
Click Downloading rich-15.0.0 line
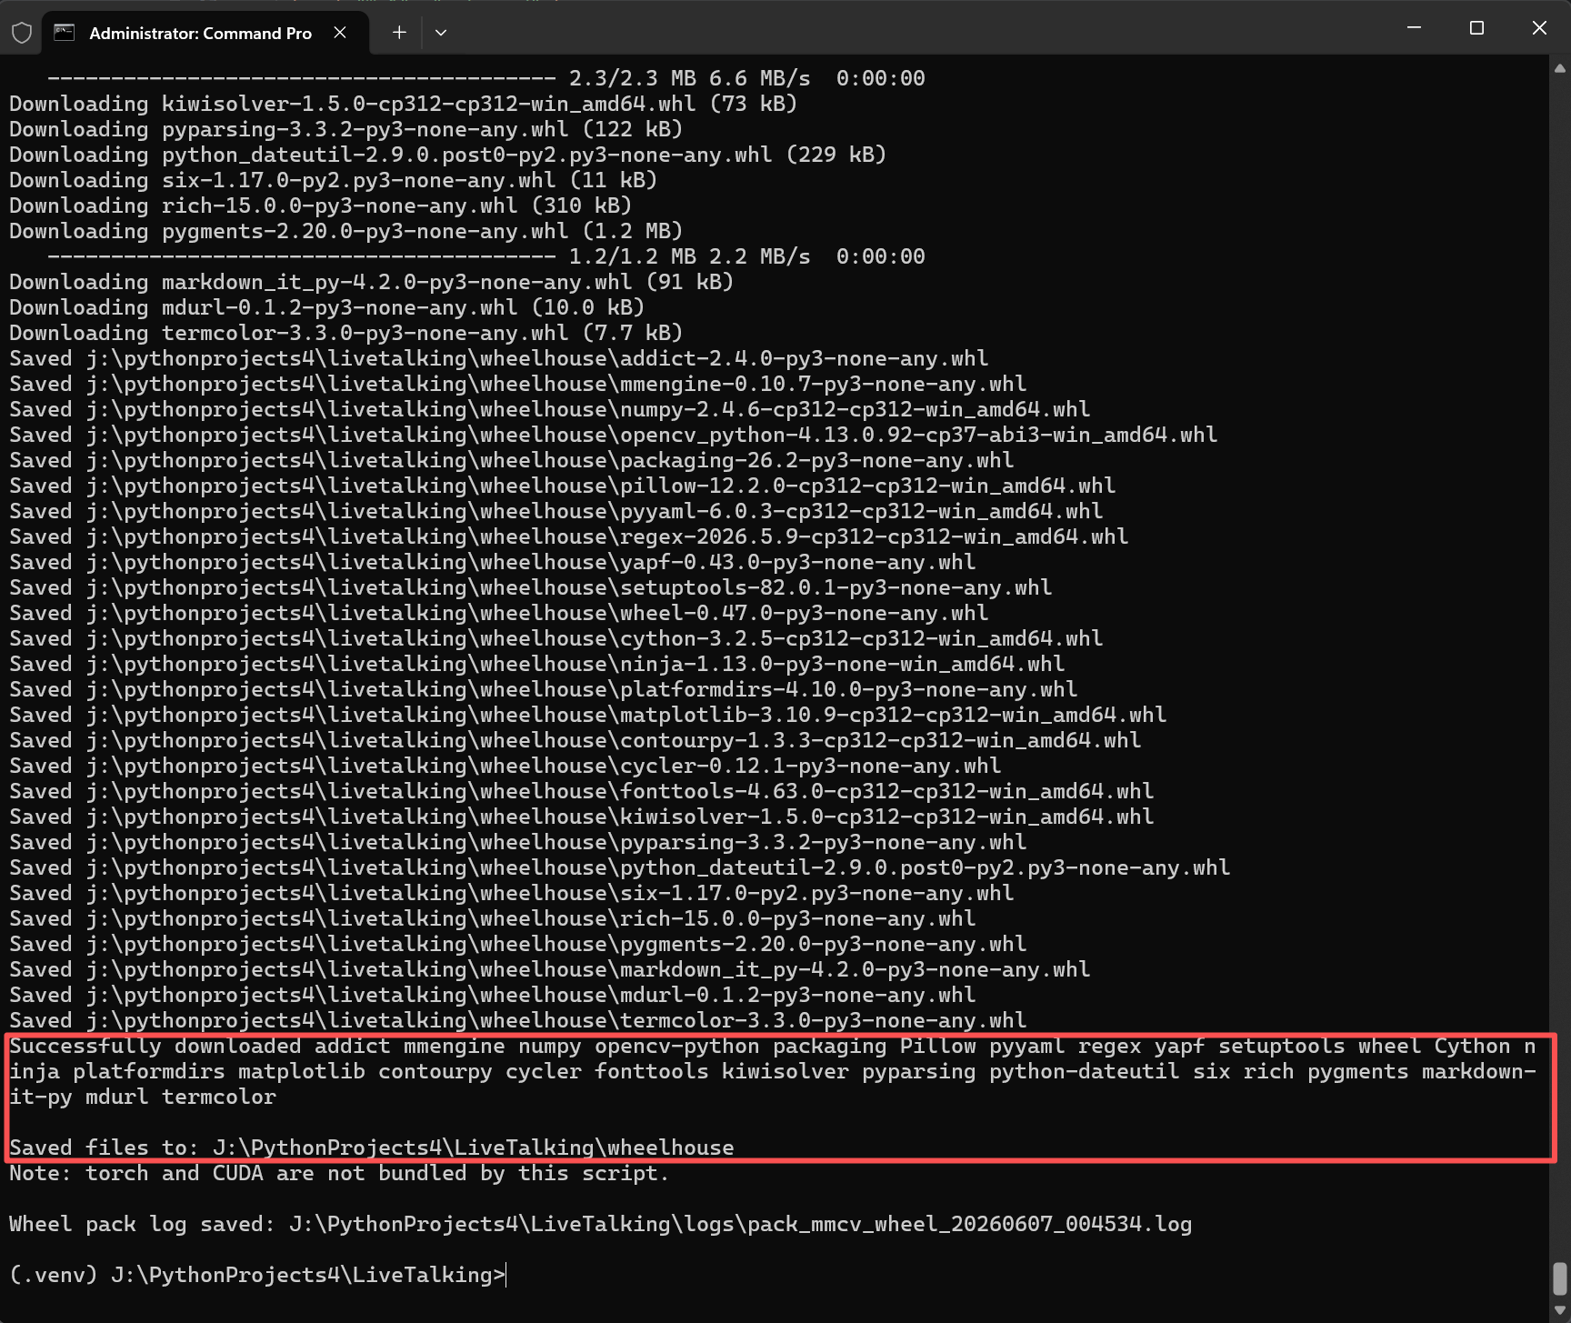(320, 205)
